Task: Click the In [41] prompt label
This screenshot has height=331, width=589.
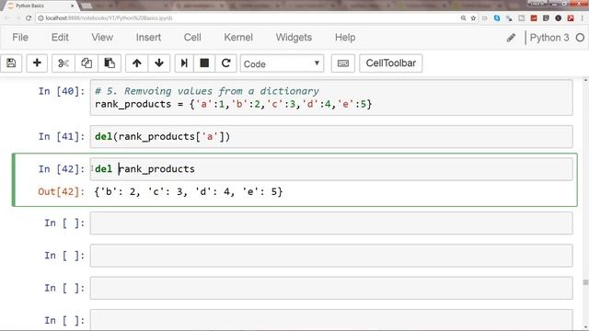Action: click(x=62, y=137)
